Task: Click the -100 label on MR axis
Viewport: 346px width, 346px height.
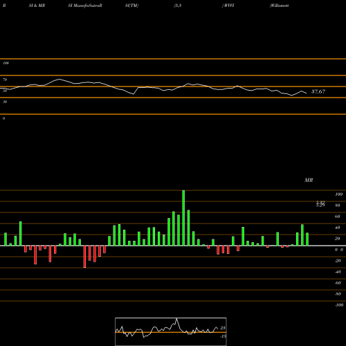Action: click(339, 305)
